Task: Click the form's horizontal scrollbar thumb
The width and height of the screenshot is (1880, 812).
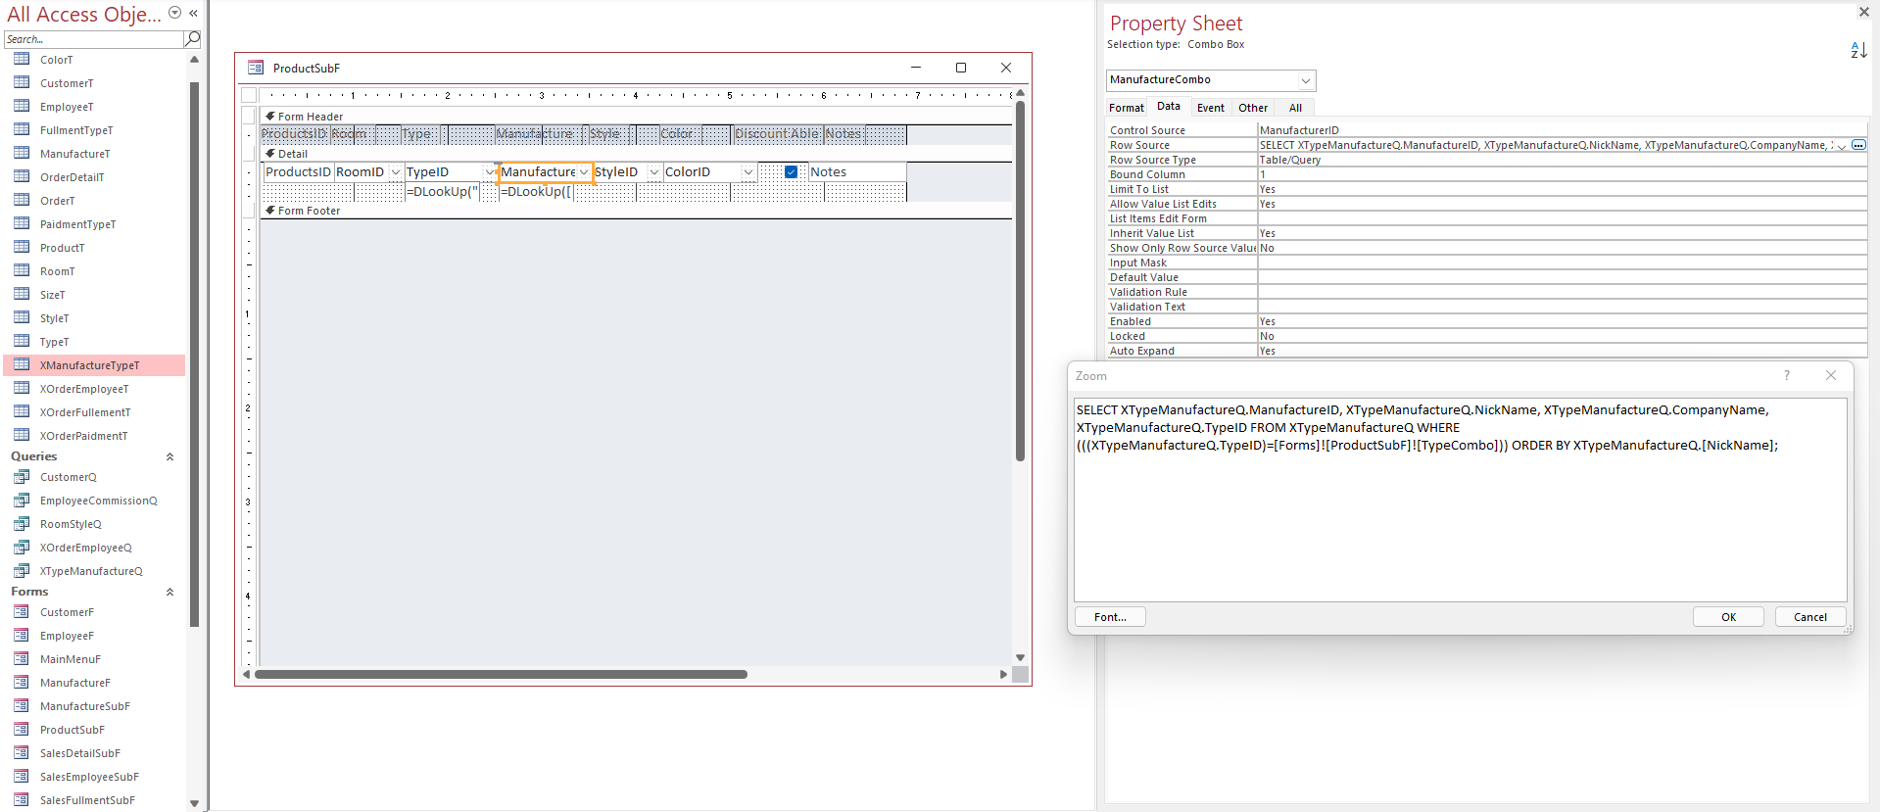Action: pos(500,674)
